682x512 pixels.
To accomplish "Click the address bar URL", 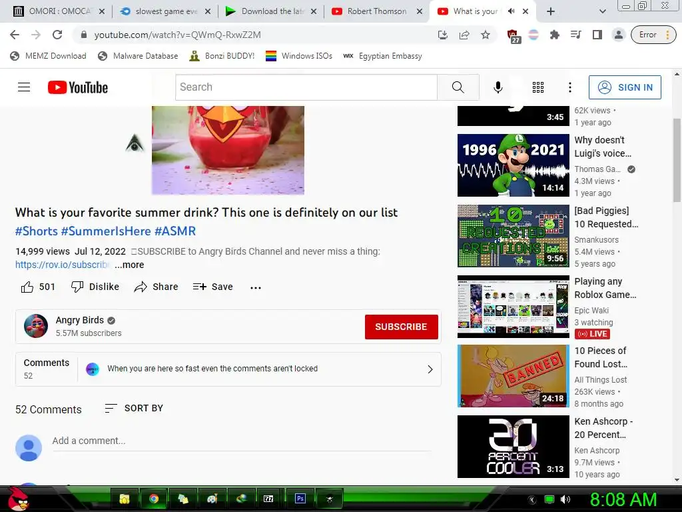I will [177, 35].
